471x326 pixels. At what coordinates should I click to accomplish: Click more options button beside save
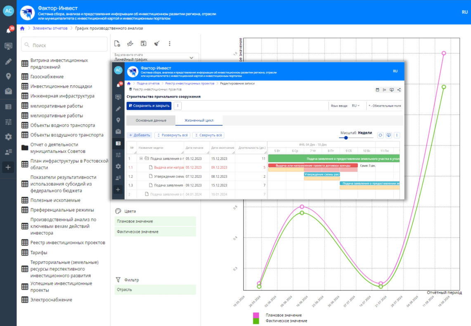click(178, 106)
